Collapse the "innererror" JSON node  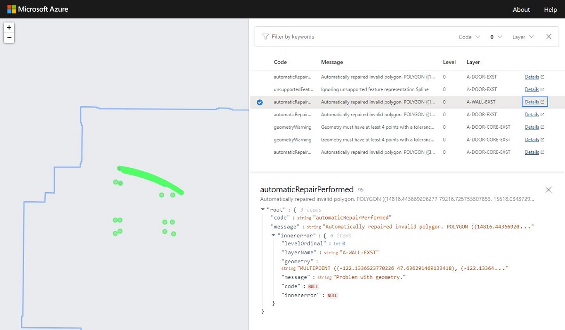click(274, 236)
